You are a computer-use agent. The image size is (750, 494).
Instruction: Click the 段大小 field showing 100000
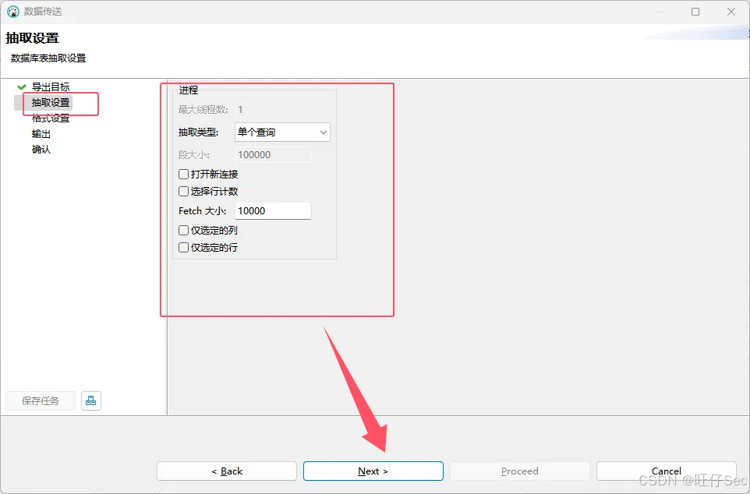273,155
